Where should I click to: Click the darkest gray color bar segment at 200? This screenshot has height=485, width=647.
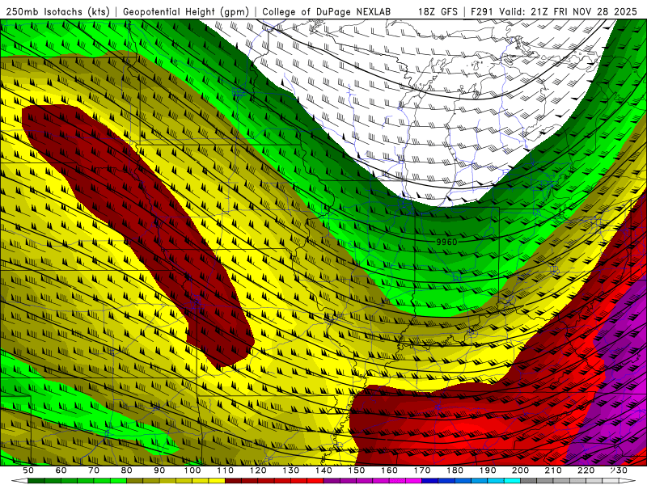[x=529, y=481]
